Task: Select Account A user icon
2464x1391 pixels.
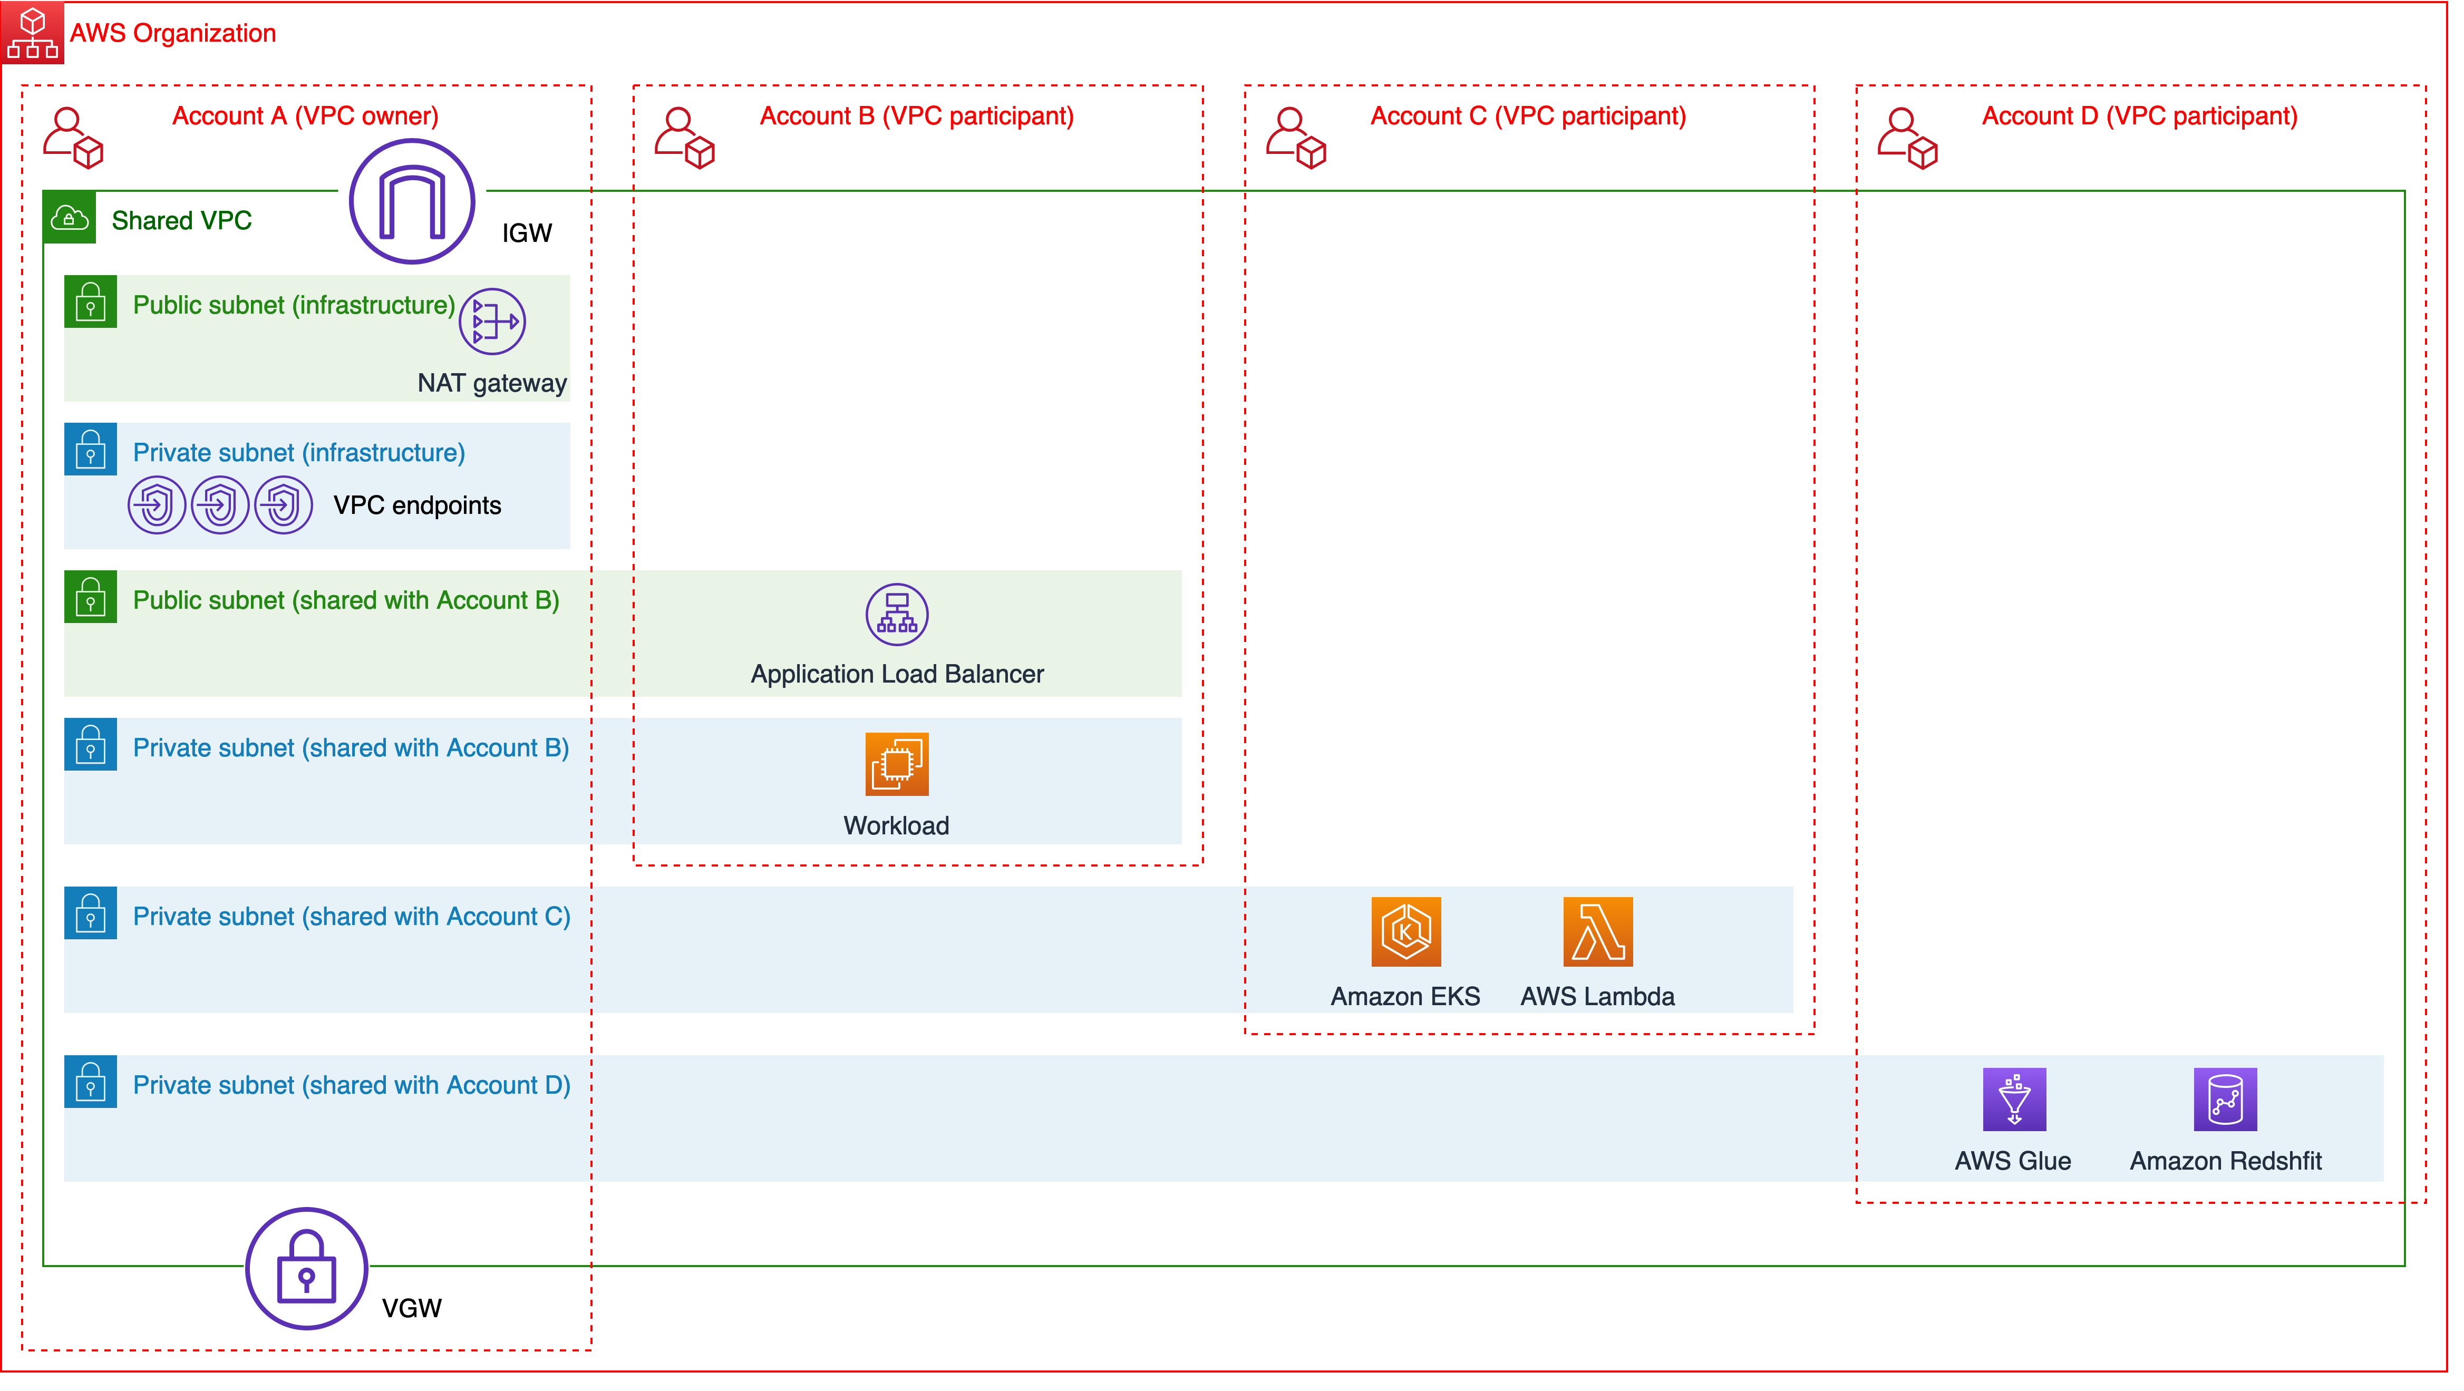Action: click(74, 139)
